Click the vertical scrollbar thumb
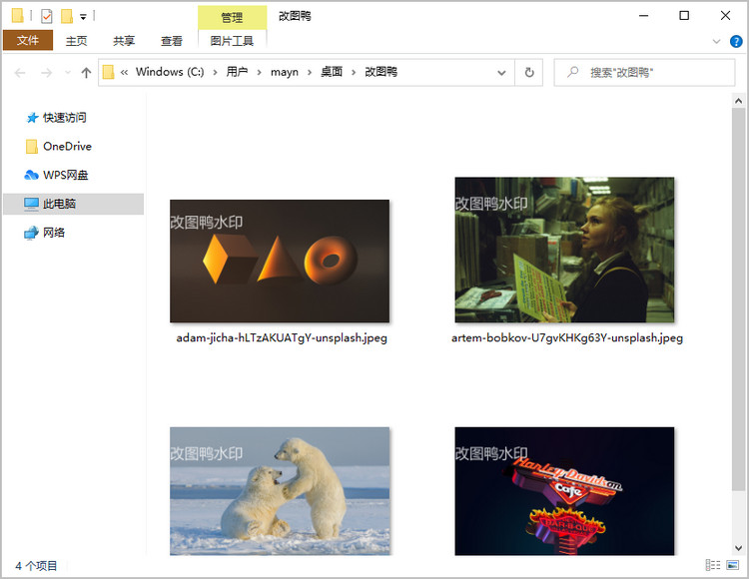This screenshot has width=749, height=579. click(x=738, y=298)
